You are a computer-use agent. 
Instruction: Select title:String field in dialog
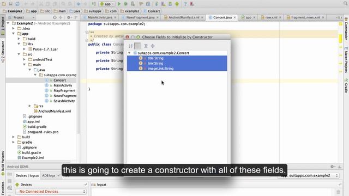pyautogui.click(x=177, y=58)
